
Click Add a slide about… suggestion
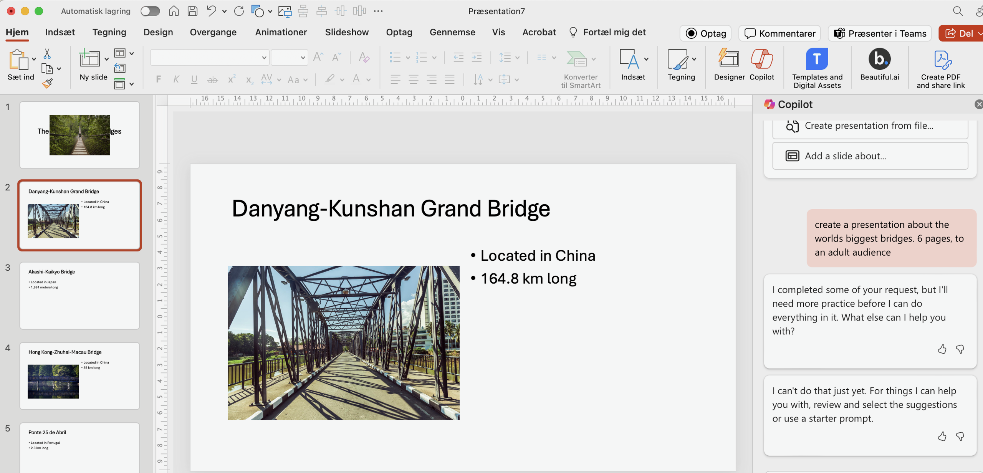(870, 156)
